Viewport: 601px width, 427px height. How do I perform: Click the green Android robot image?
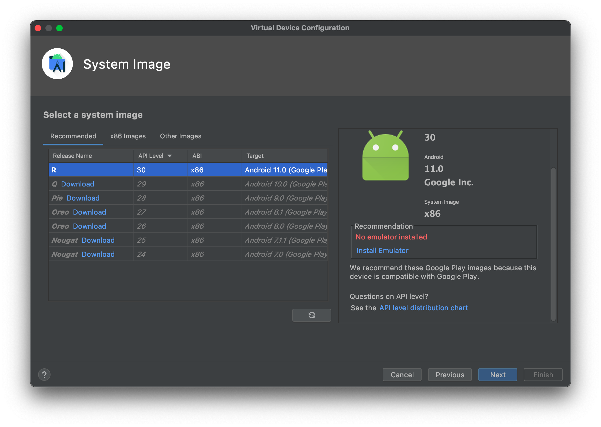385,156
